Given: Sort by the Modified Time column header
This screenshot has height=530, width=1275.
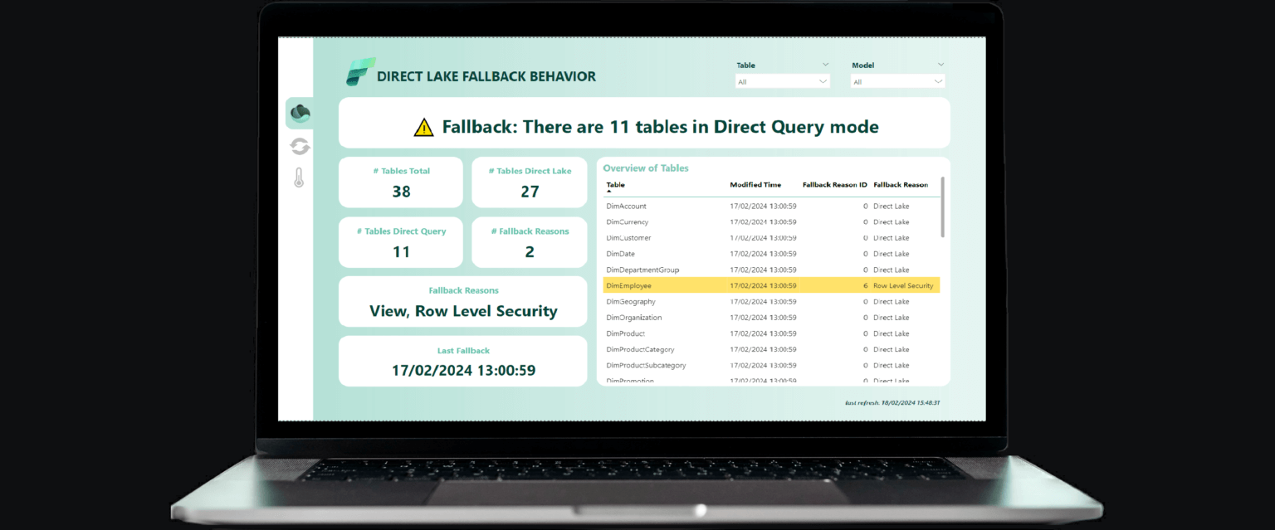Looking at the screenshot, I should (x=755, y=184).
